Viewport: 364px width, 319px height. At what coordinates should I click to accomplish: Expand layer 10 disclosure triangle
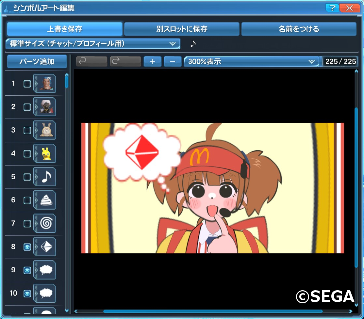[x=36, y=293]
